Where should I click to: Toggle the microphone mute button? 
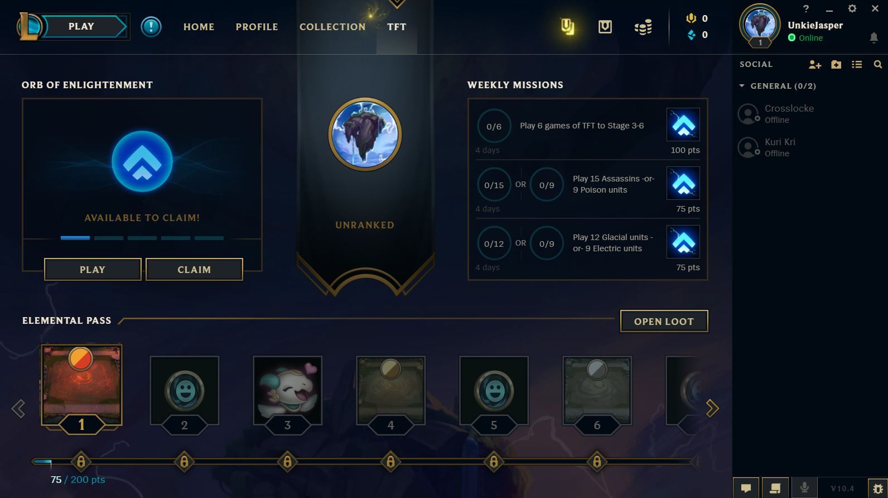pyautogui.click(x=804, y=487)
